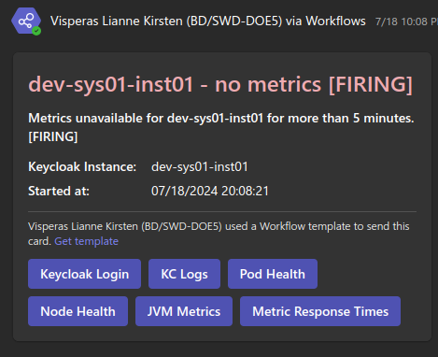The height and width of the screenshot is (357, 438).
Task: Show JVM Metrics
Action: 184,311
